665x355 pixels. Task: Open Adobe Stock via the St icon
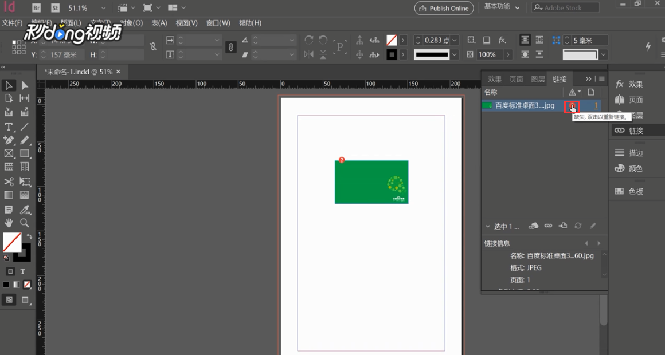coord(55,7)
